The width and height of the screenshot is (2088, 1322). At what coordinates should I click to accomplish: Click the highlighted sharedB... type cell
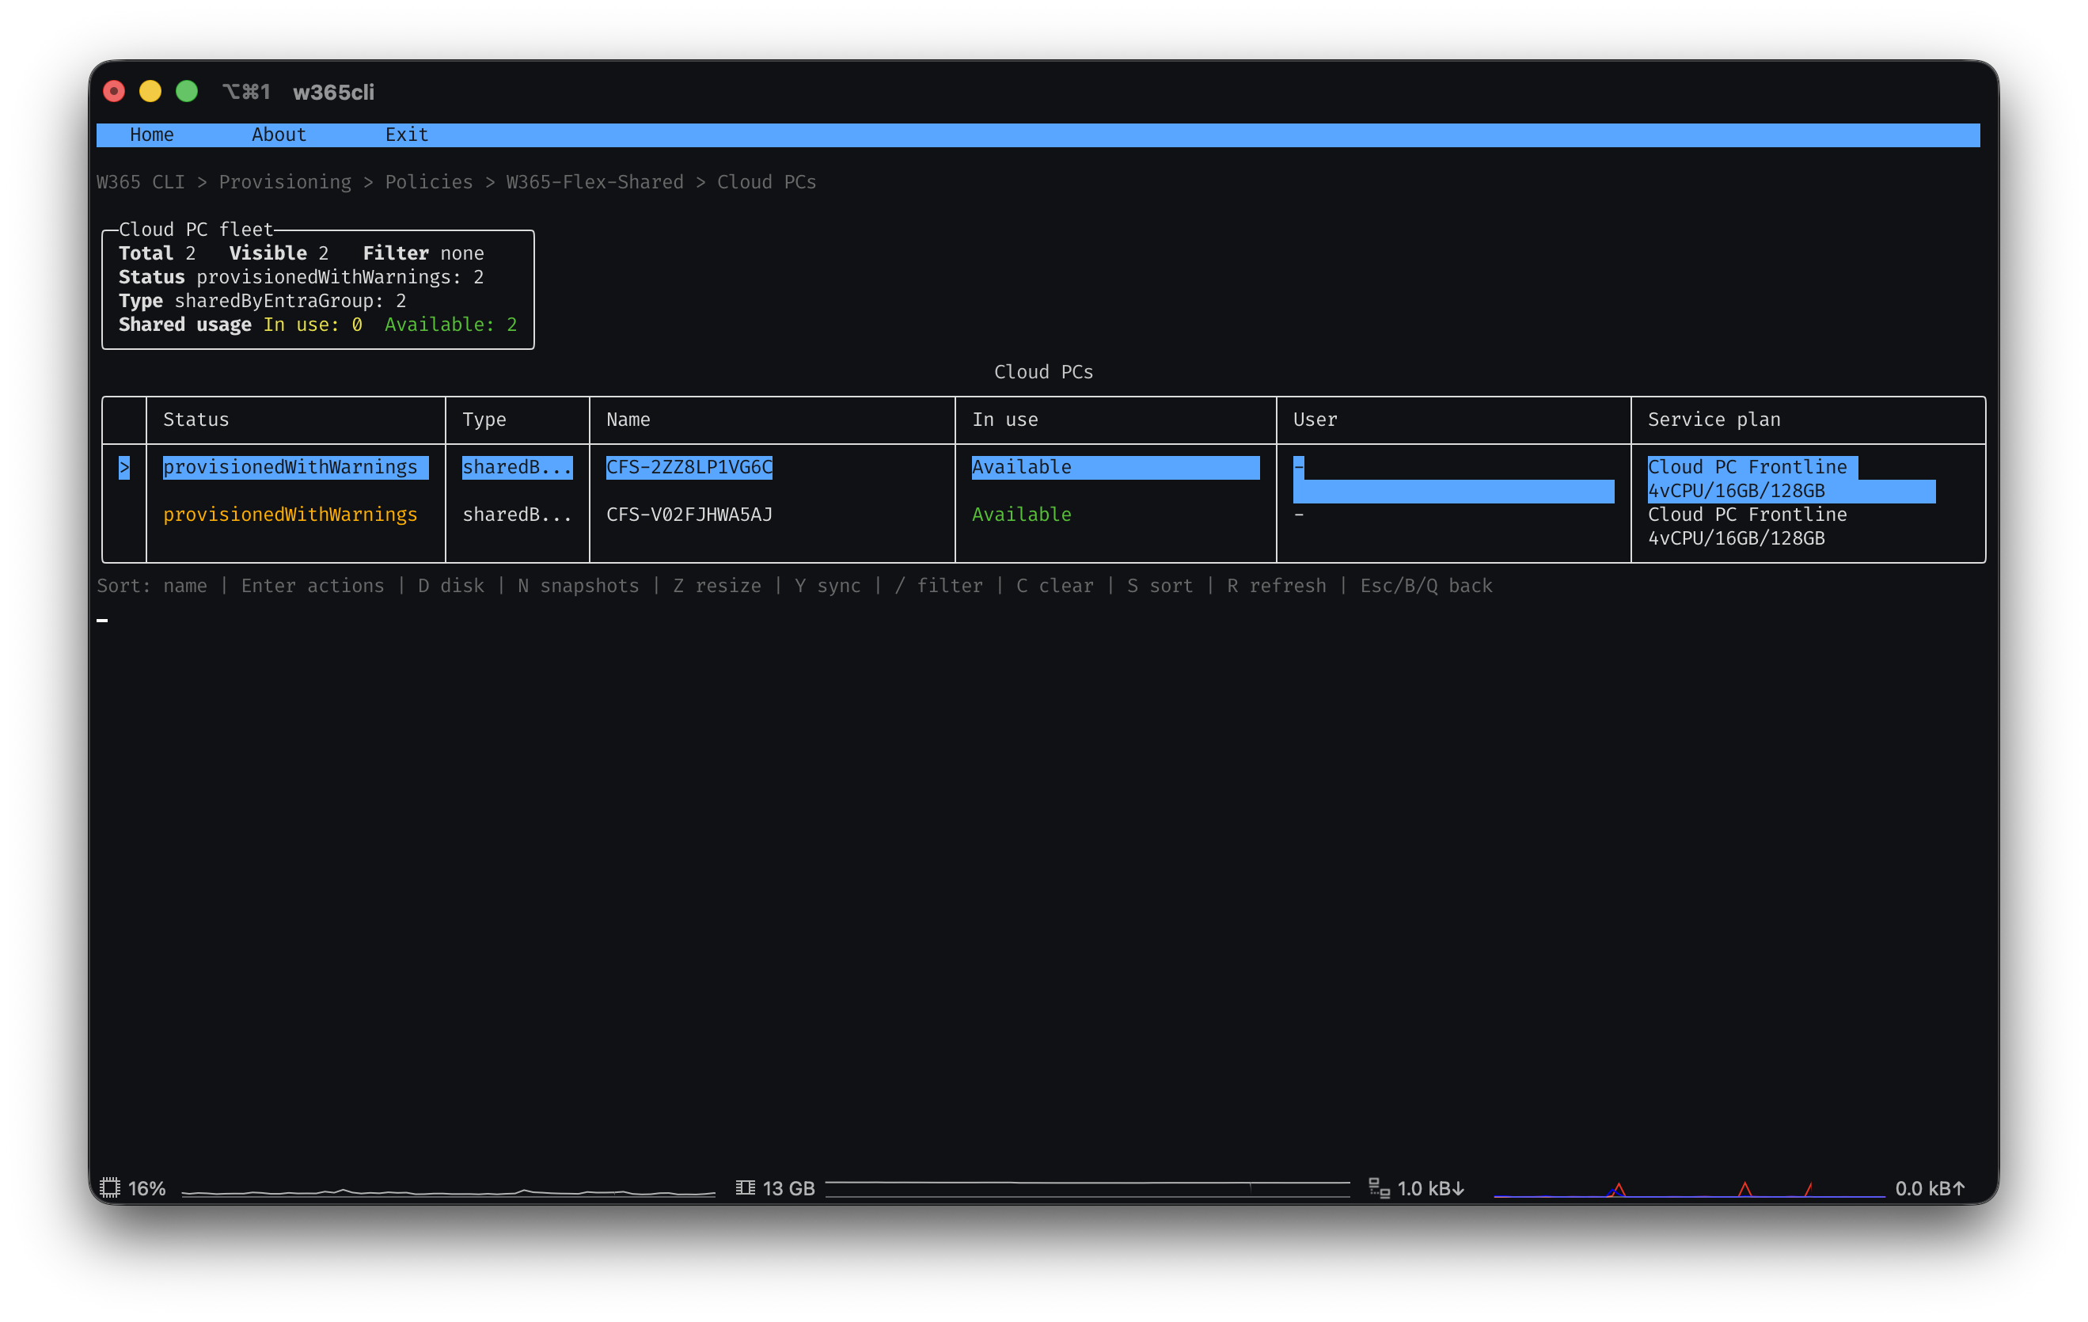518,468
